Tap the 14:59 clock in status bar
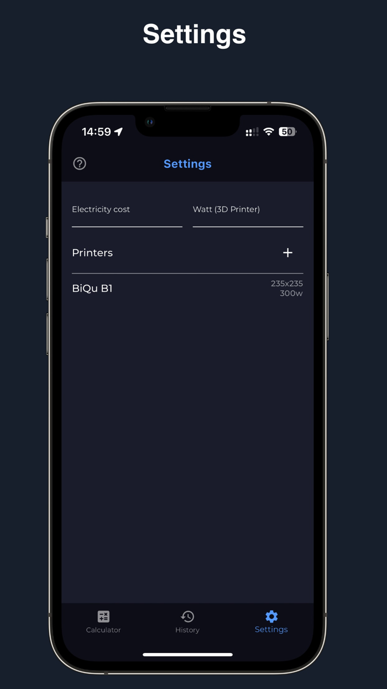 [x=97, y=132]
